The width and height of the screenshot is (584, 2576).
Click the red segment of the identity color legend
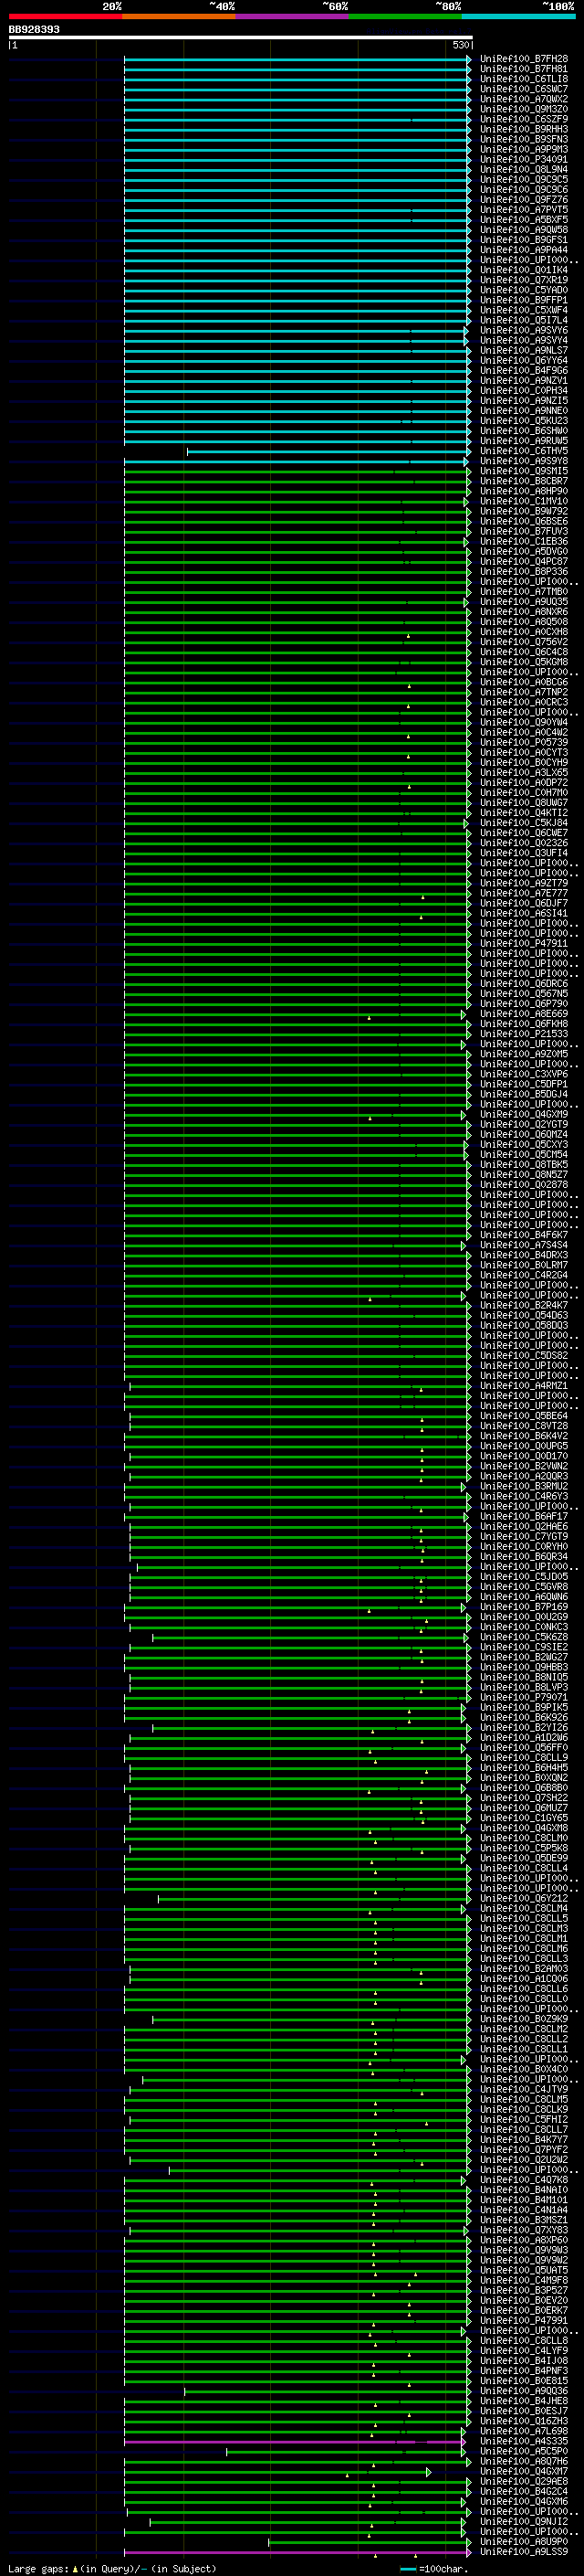point(65,16)
